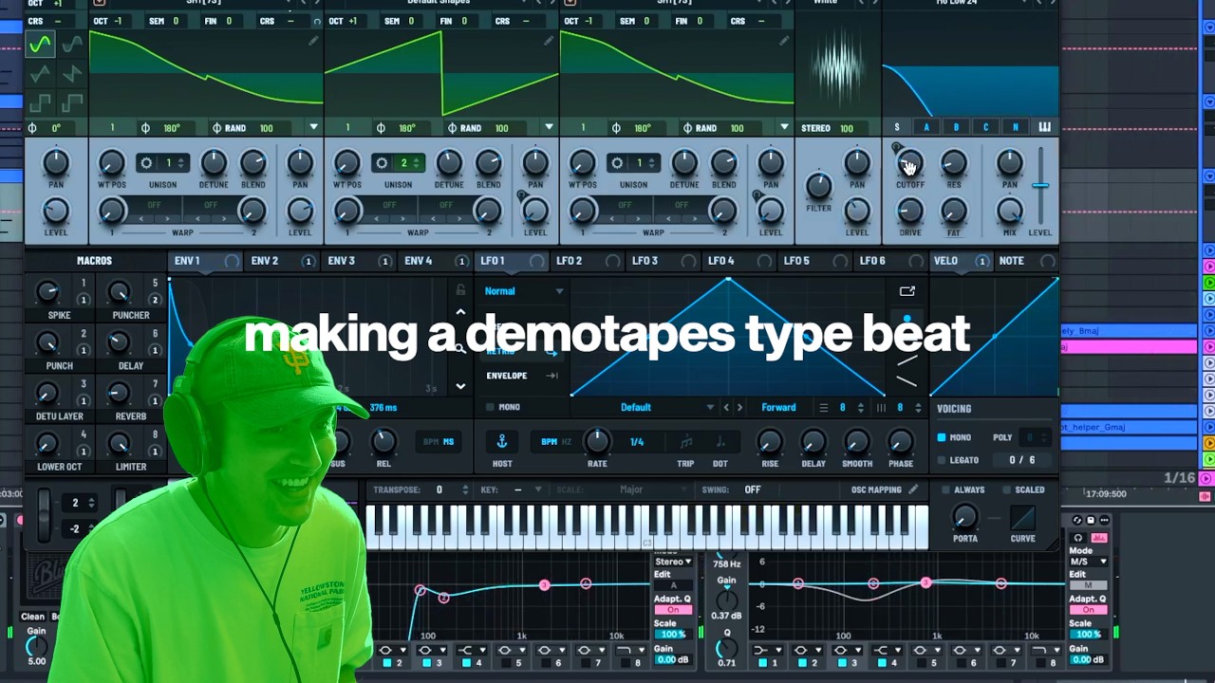Switch to the ENV 2 tab
1215x683 pixels.
click(x=280, y=261)
